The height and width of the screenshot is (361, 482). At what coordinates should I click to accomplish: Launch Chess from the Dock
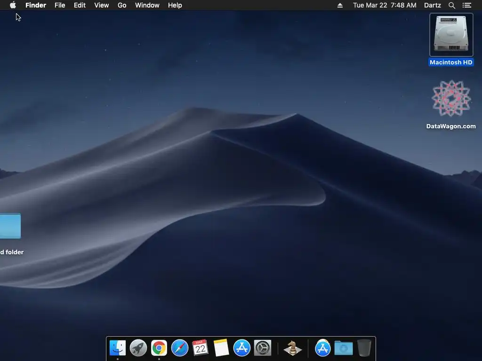point(293,348)
